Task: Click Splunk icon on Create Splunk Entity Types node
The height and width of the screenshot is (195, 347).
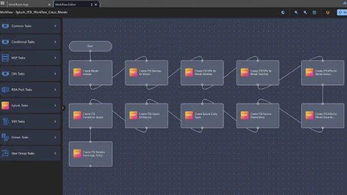Action: click(x=189, y=115)
